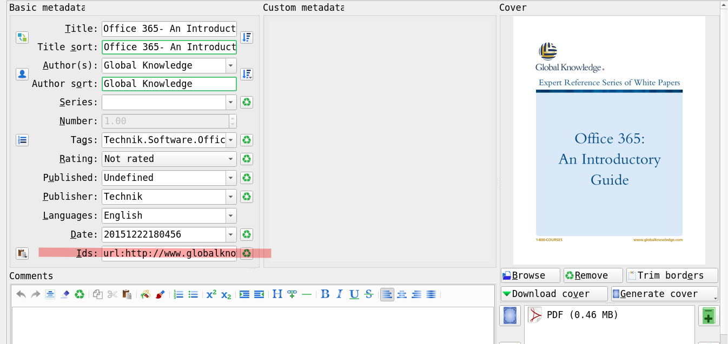Auto-generate title sort from title
The image size is (728, 344).
click(247, 37)
